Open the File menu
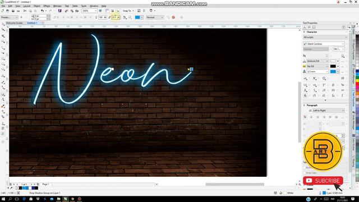The height and width of the screenshot is (202, 359). pyautogui.click(x=3, y=6)
